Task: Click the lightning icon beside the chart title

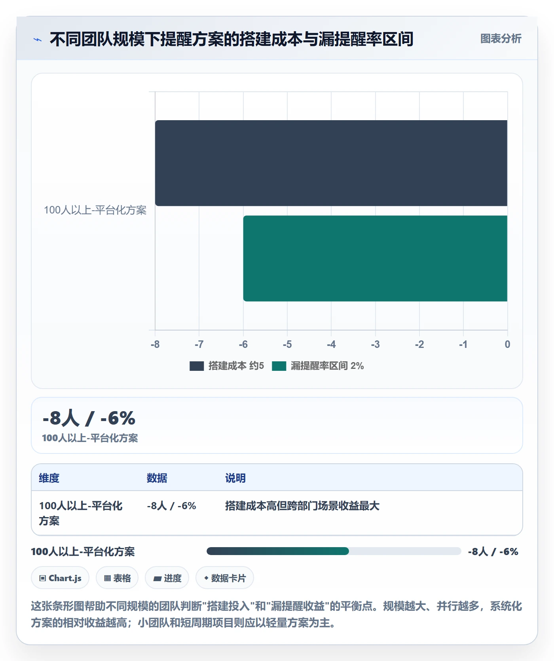Action: click(38, 40)
